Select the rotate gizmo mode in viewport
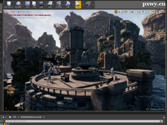167x125 pixels. coord(119,12)
